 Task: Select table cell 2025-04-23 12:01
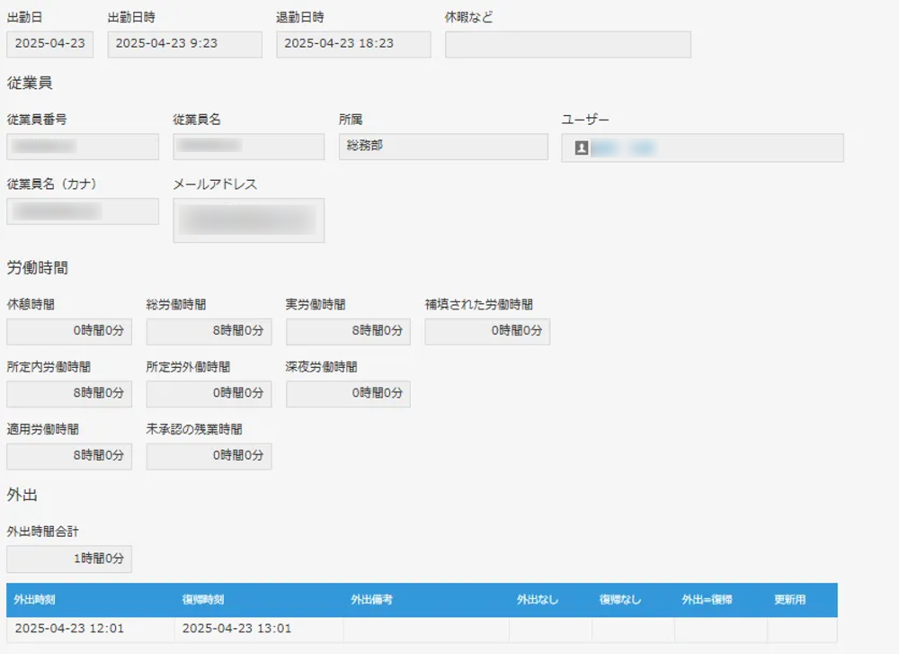[x=91, y=630]
